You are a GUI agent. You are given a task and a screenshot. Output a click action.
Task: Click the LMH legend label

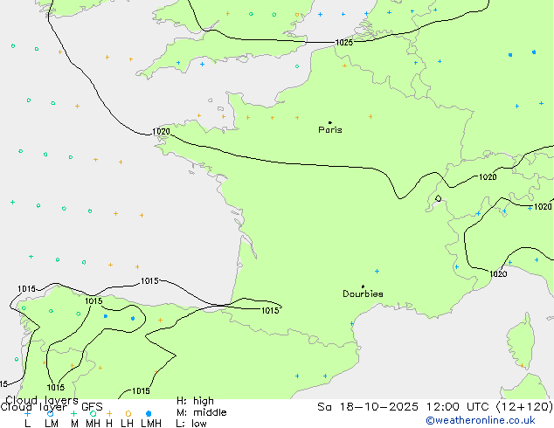point(151,424)
